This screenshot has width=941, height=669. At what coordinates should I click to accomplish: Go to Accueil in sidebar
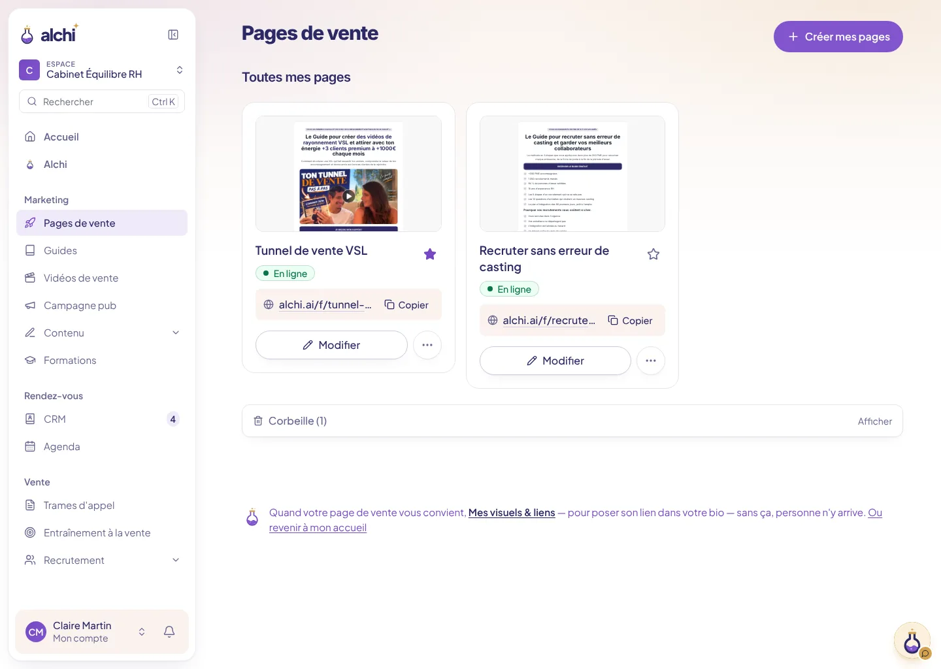coord(102,137)
